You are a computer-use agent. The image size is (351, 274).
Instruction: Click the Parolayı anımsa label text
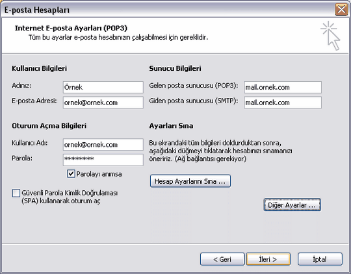(x=99, y=174)
